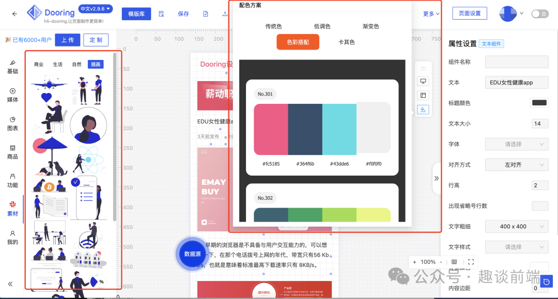Image resolution: width=558 pixels, height=299 pixels.
Task: Open the 字体 font dropdown showing 请选择
Action: coord(517,144)
